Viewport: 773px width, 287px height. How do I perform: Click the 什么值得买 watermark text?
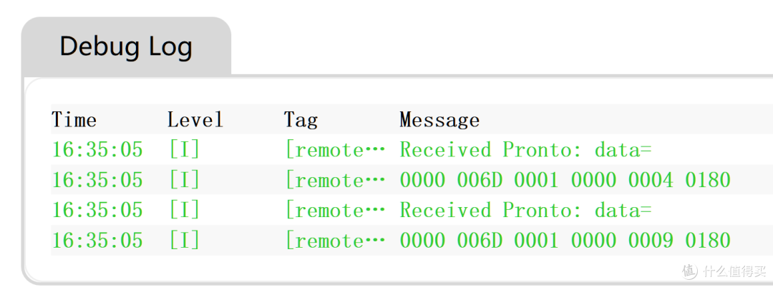pos(731,271)
